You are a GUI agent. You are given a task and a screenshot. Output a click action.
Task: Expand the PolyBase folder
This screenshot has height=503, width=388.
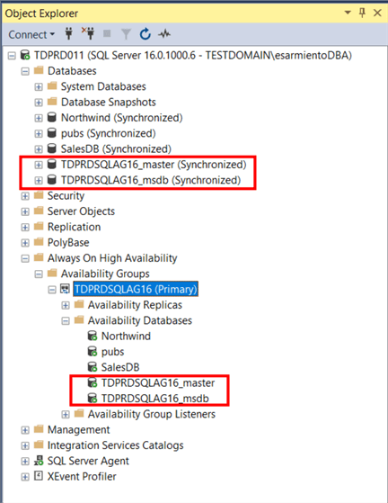coord(25,243)
